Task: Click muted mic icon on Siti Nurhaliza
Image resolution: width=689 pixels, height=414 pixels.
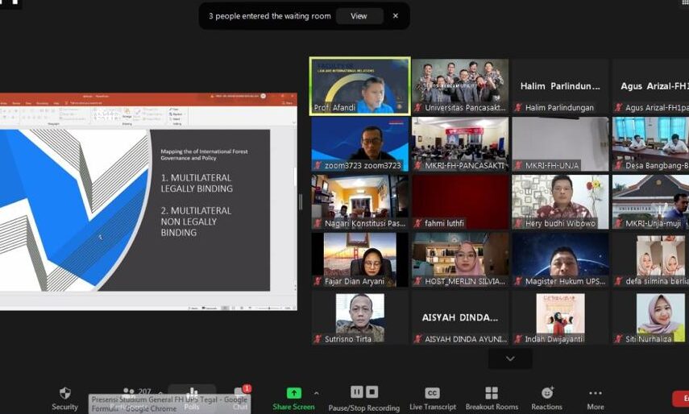Action: [619, 339]
